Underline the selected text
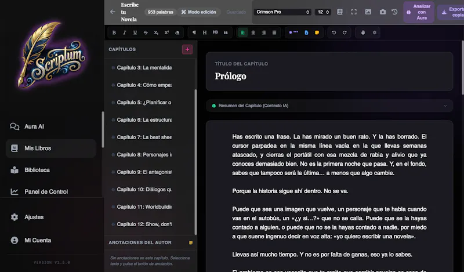 pos(135,32)
